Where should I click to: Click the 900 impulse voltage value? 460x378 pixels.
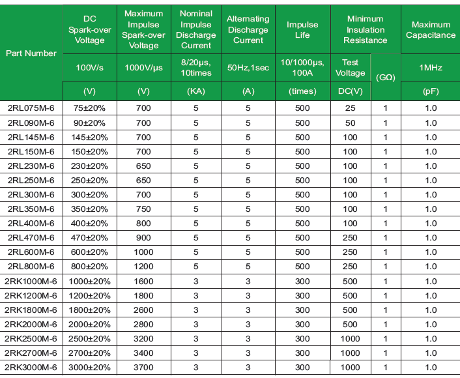143,238
